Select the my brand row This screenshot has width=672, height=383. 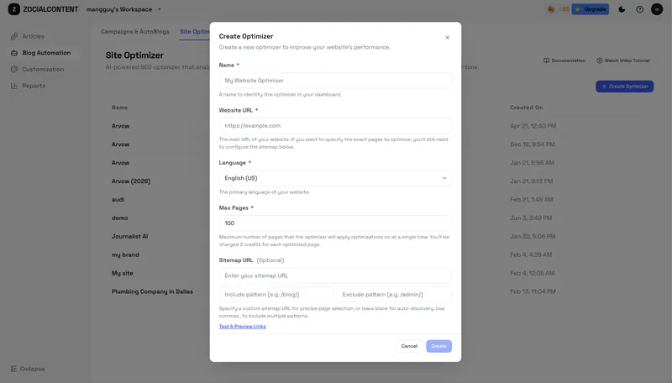tap(125, 254)
